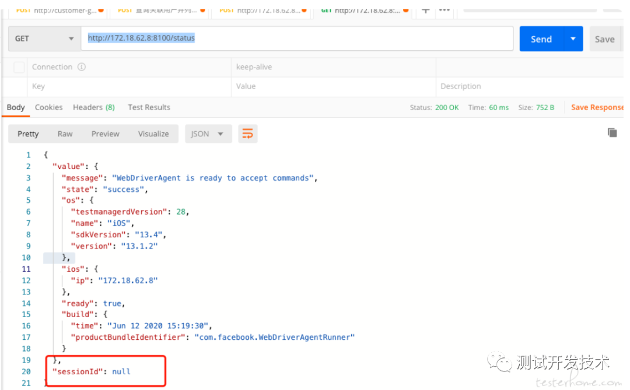Tick the Connection header checkbox
This screenshot has height=390, width=630.
(x=19, y=67)
